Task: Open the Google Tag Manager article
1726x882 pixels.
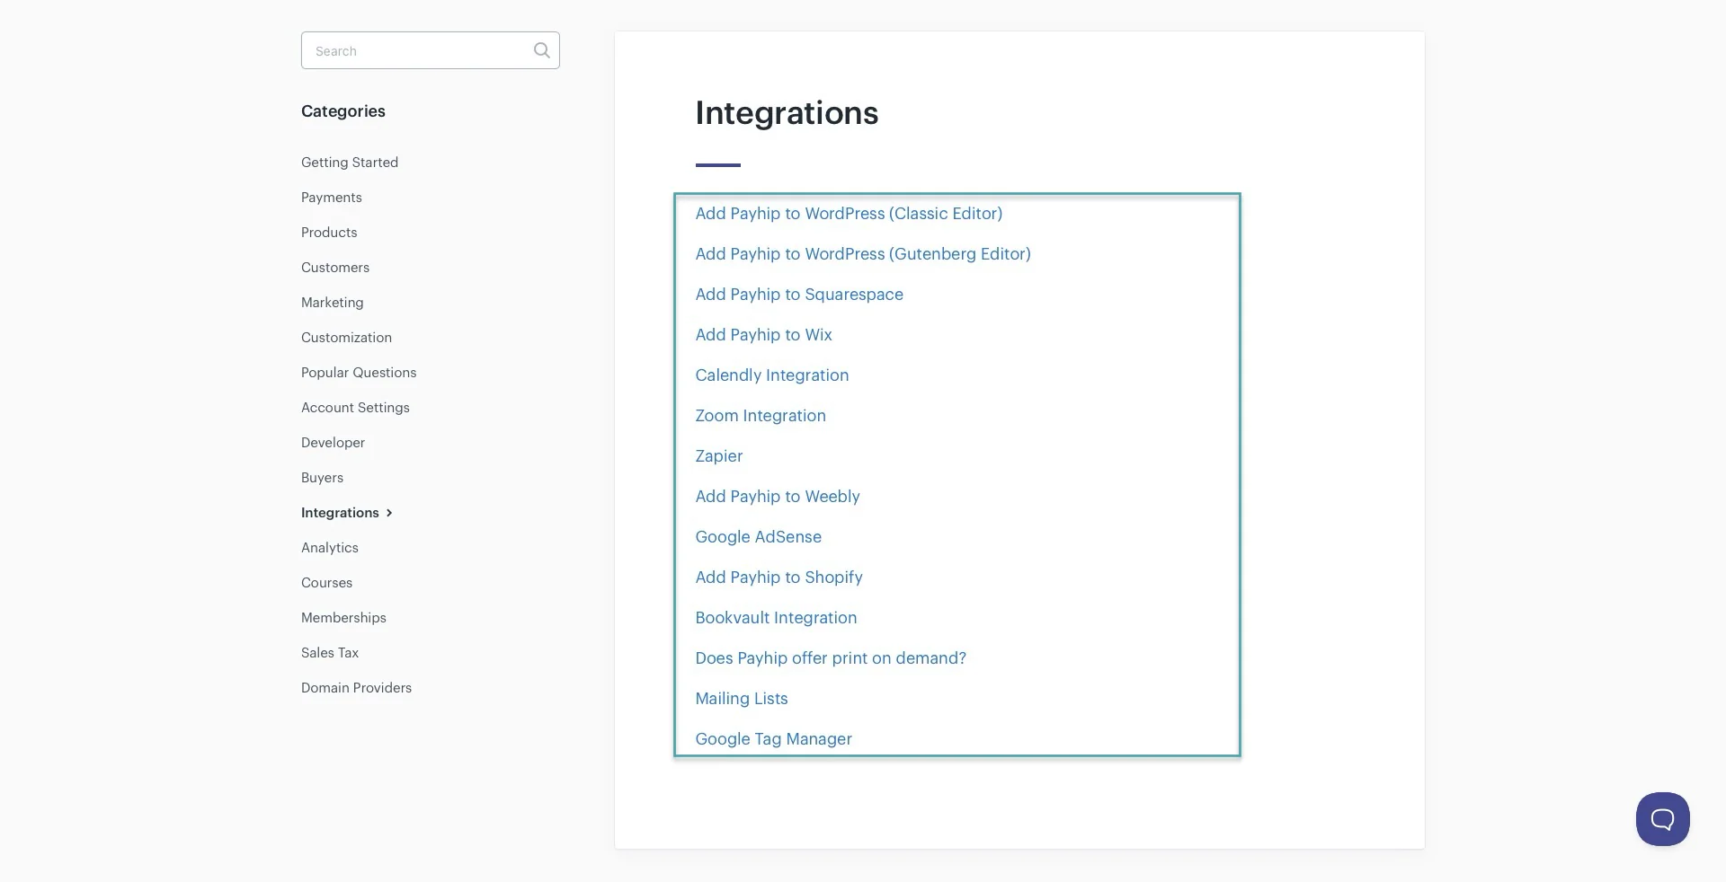Action: pos(773,739)
